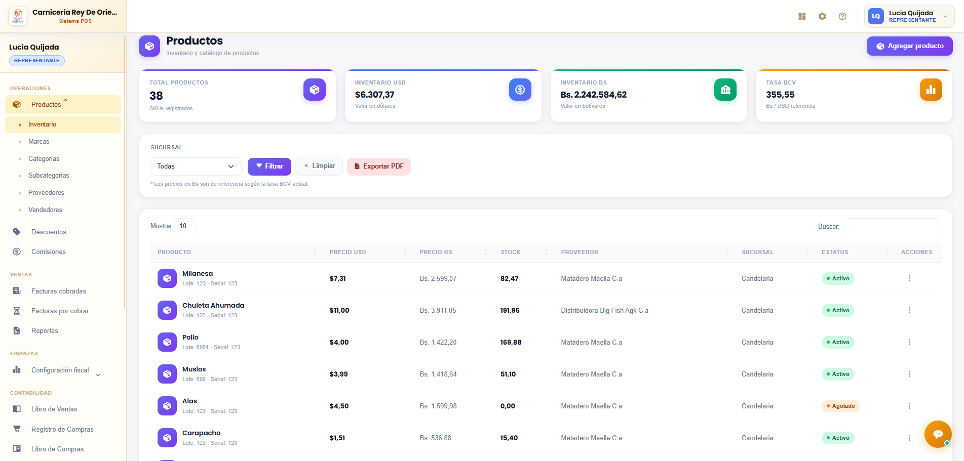The width and height of the screenshot is (964, 461).
Task: Open Reportes under Ventas
Action: coord(45,331)
